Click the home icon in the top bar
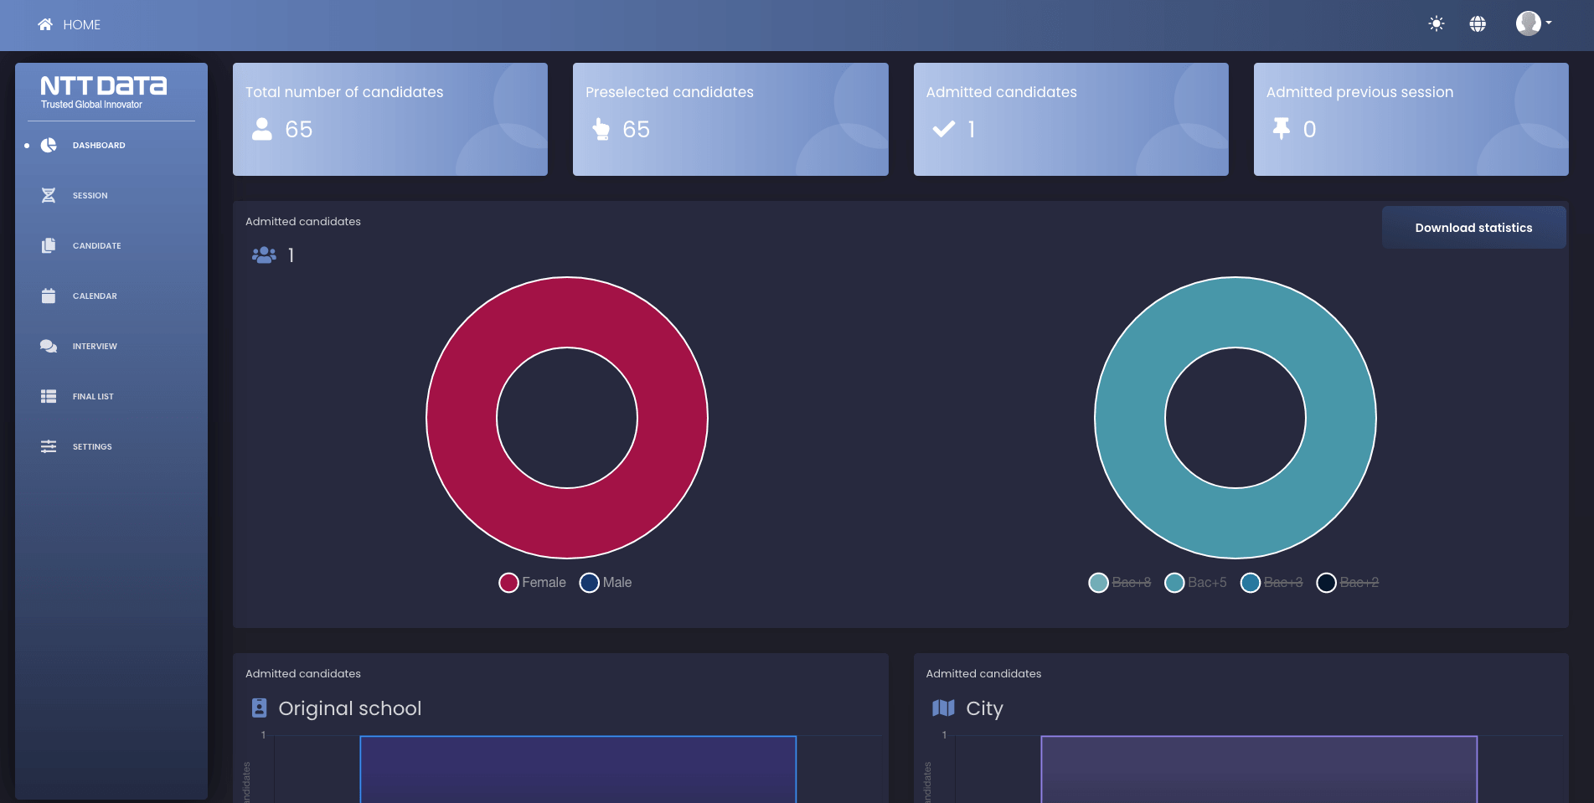 [45, 24]
